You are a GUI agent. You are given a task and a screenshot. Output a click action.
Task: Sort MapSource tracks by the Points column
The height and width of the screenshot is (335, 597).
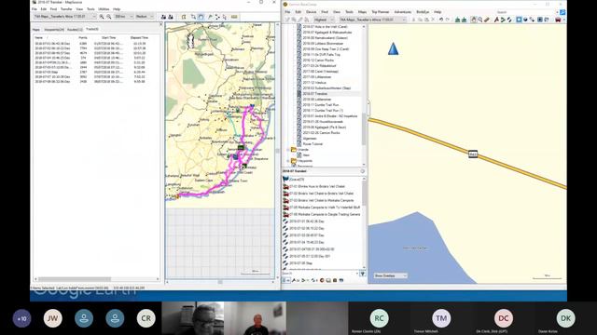83,37
